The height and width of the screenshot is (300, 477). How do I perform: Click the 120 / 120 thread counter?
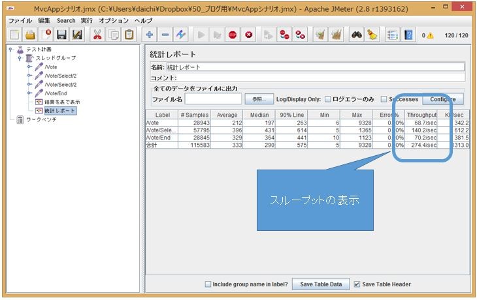(456, 35)
